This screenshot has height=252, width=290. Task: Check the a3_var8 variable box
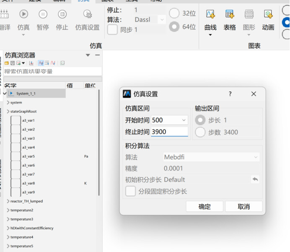click(16, 183)
